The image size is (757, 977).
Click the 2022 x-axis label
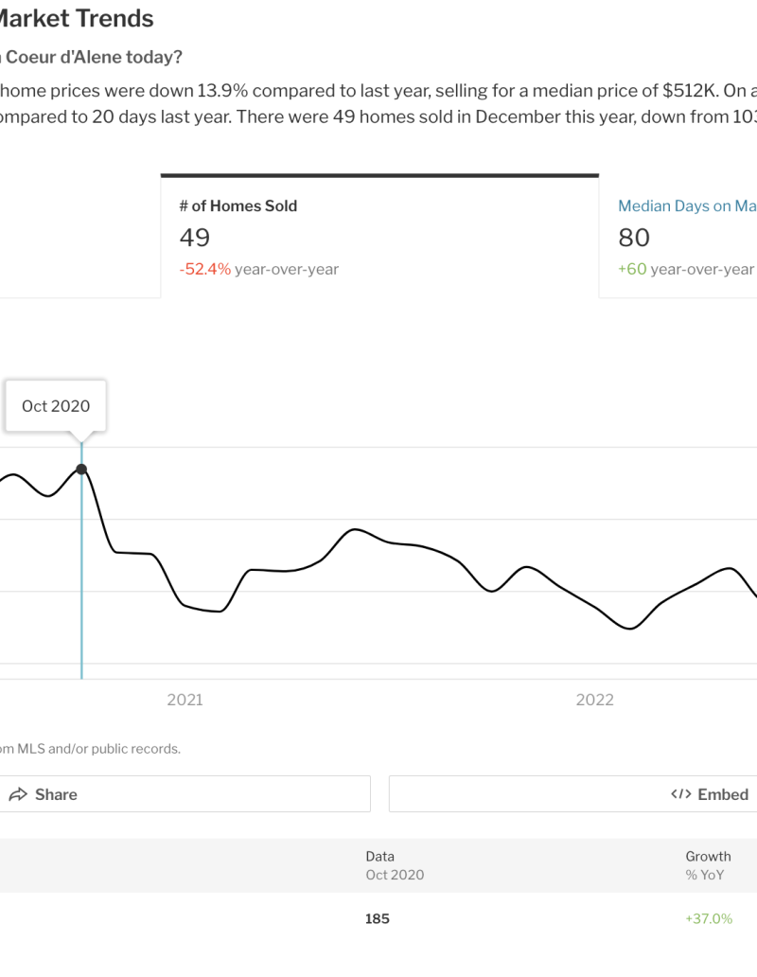tap(595, 700)
